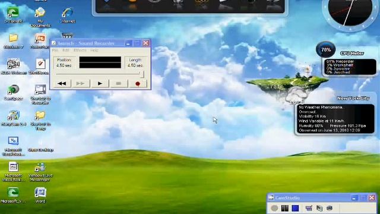
Task: Launch the Internet Explorer desktop shortcut
Action: point(67,14)
